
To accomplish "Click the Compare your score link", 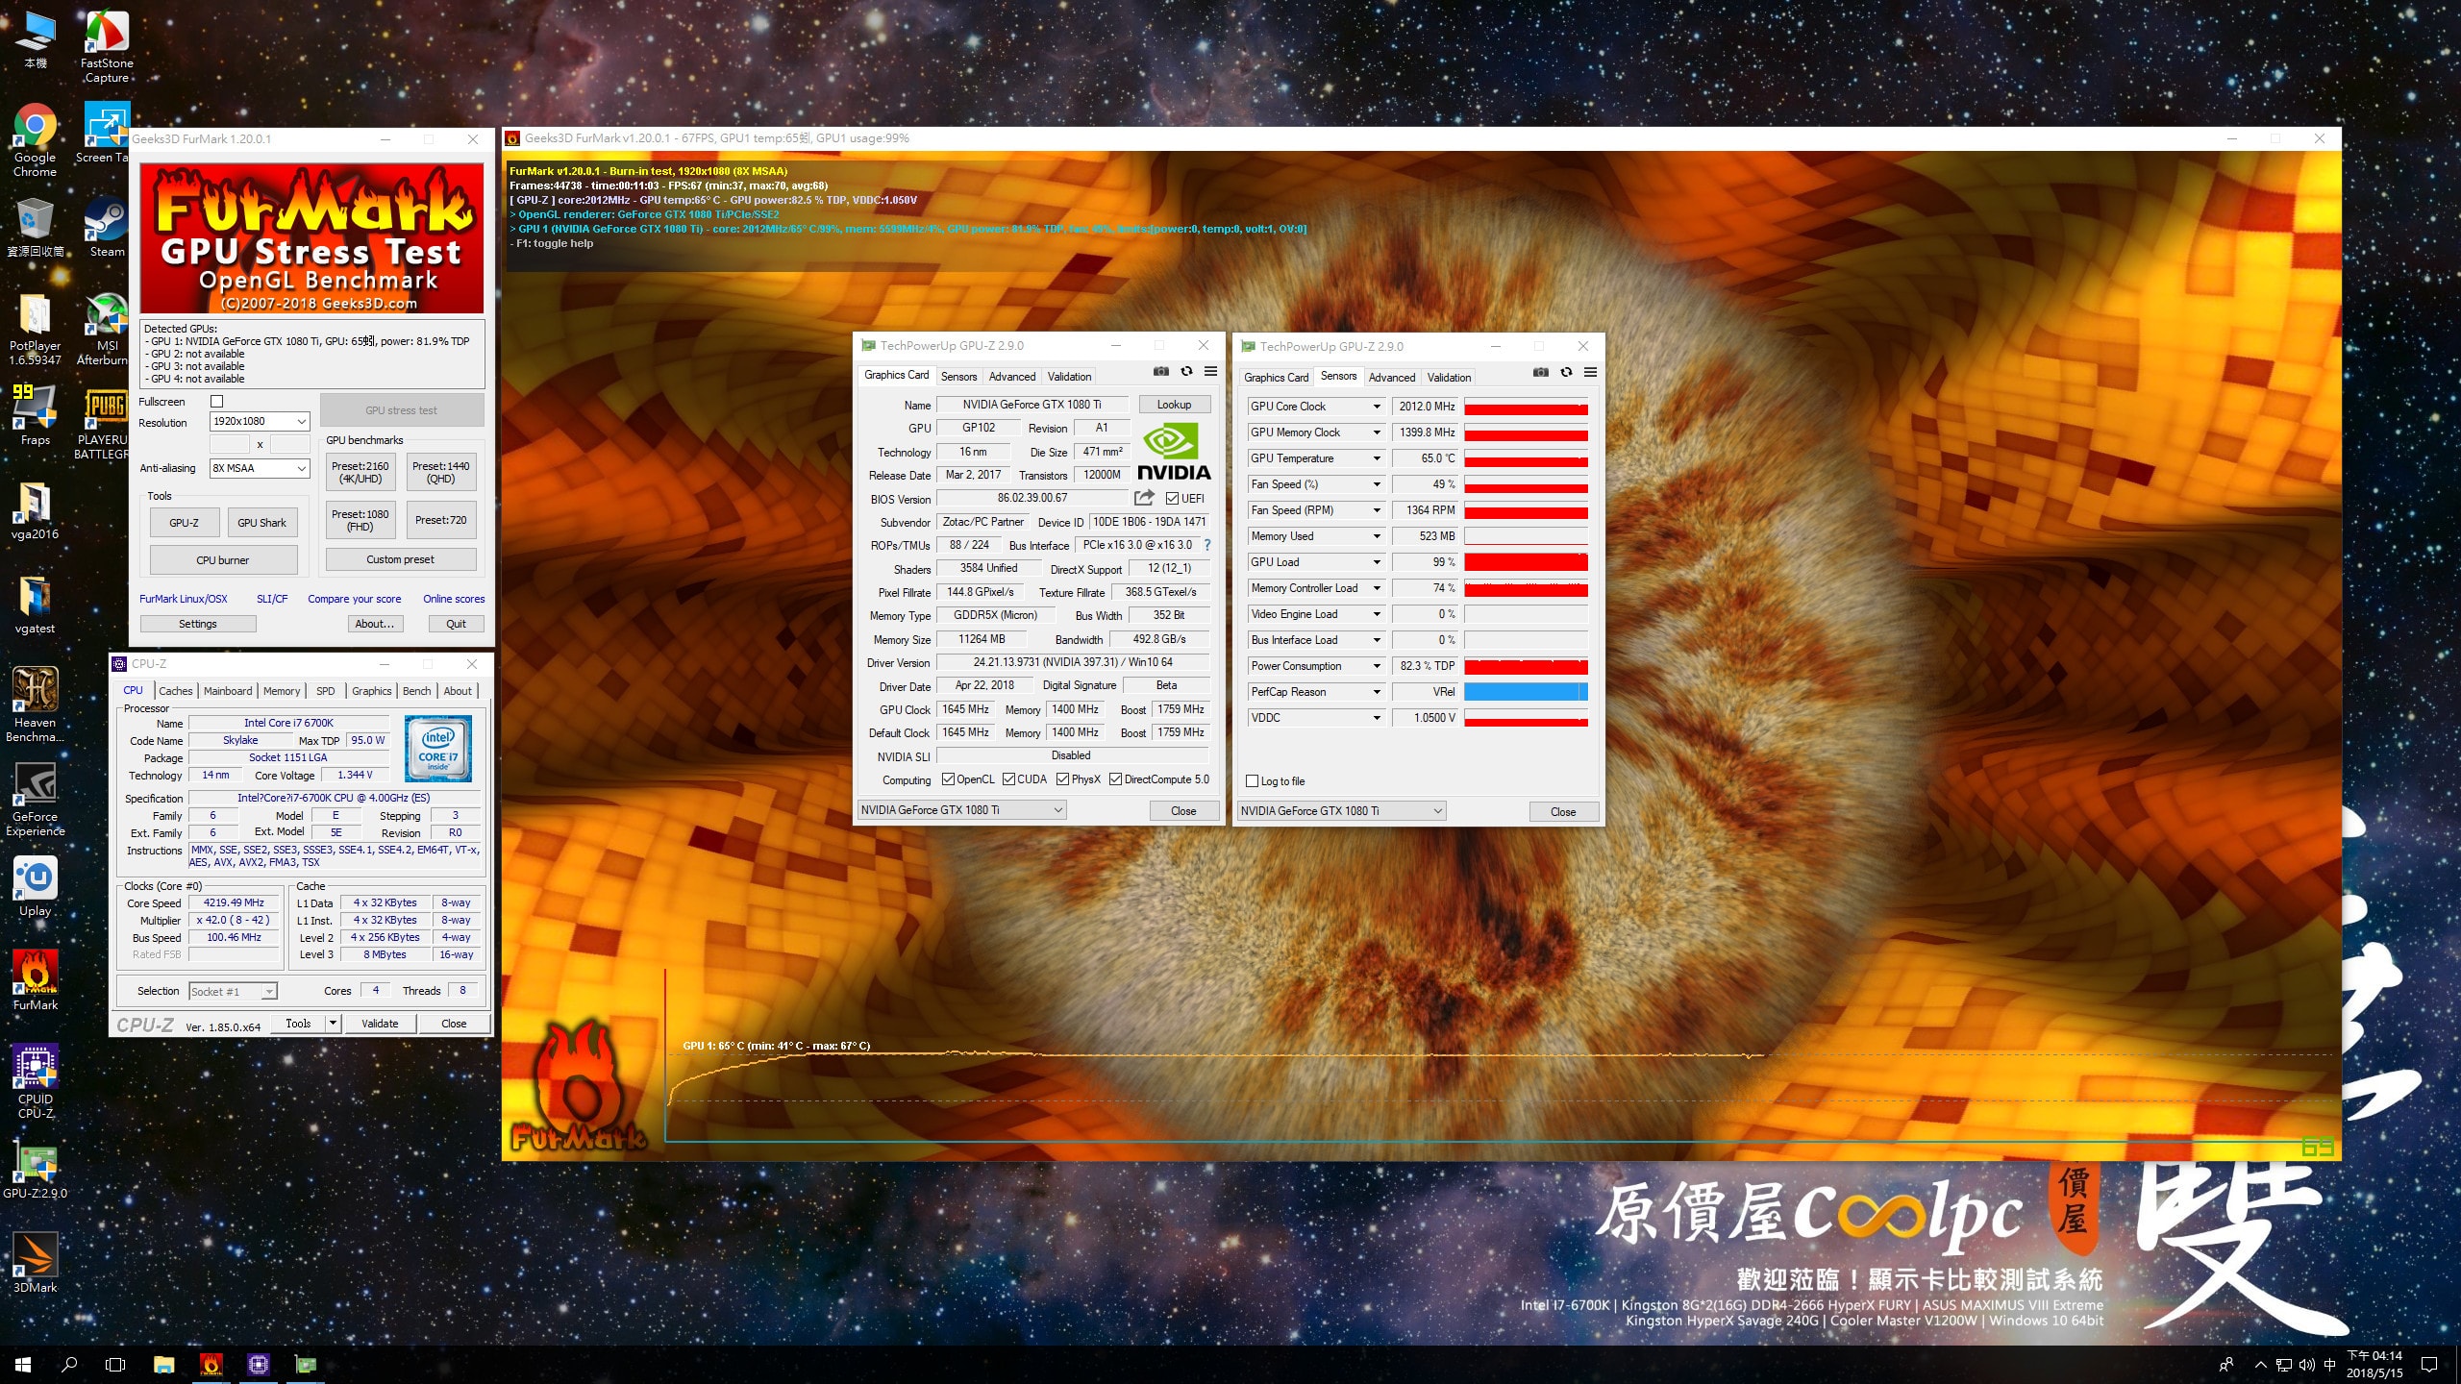I will pos(354,599).
